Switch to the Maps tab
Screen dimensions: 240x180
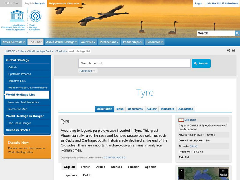pyautogui.click(x=120, y=109)
